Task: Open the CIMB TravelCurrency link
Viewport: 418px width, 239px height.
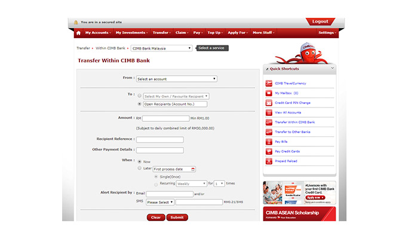Action: tap(290, 84)
